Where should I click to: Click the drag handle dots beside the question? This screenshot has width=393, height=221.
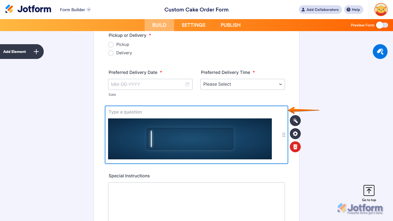pos(284,135)
